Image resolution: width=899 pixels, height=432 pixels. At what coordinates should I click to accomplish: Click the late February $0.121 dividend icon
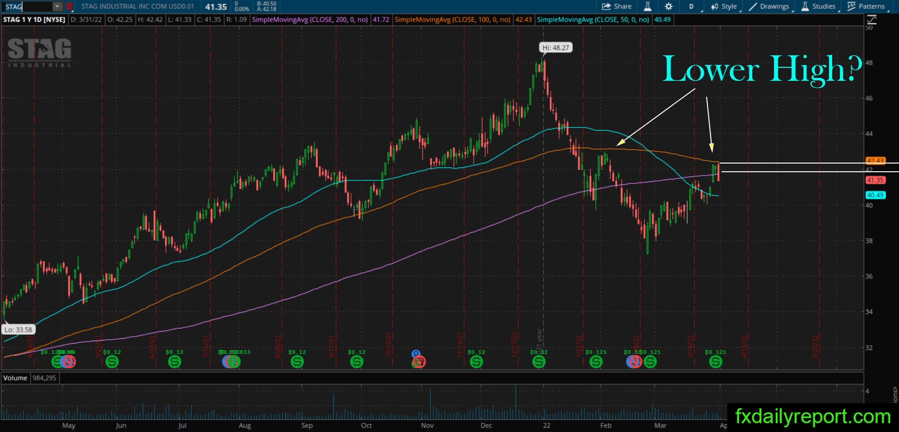650,361
